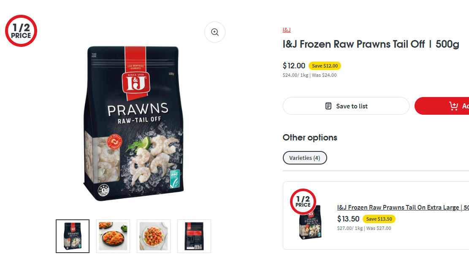Viewport: 469px width, 259px height.
Task: Select the first prawn bag thumbnail
Action: (x=72, y=236)
